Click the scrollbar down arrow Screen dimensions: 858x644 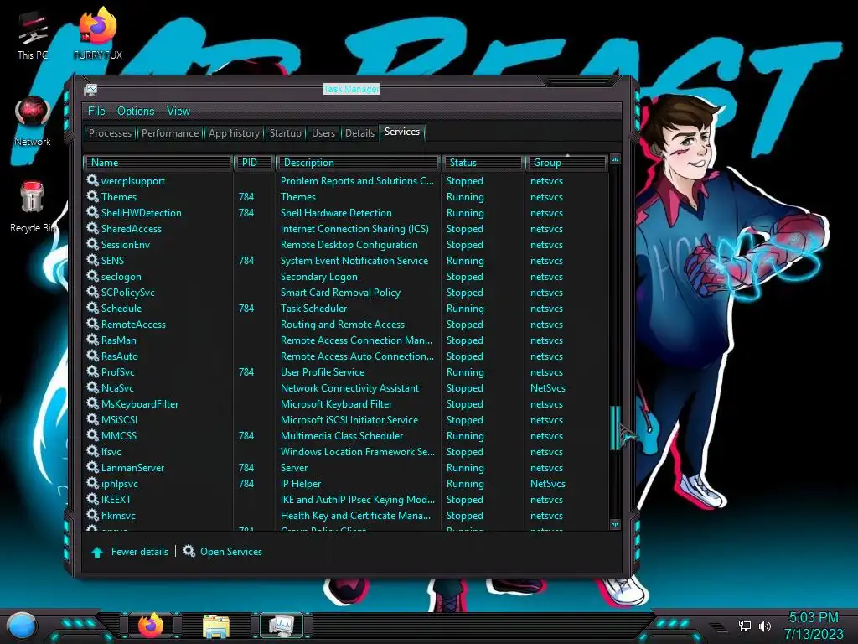[x=615, y=524]
